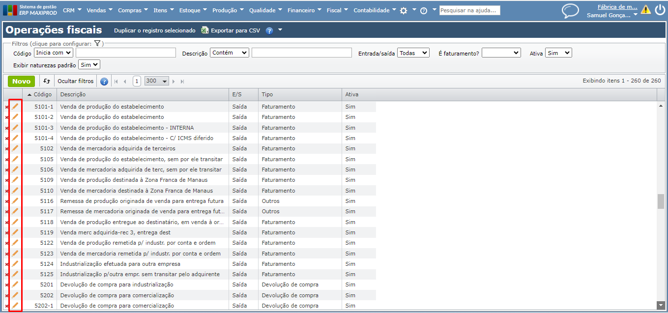The image size is (668, 313).
Task: Delete row 5118 with red X
Action: pos(7,223)
